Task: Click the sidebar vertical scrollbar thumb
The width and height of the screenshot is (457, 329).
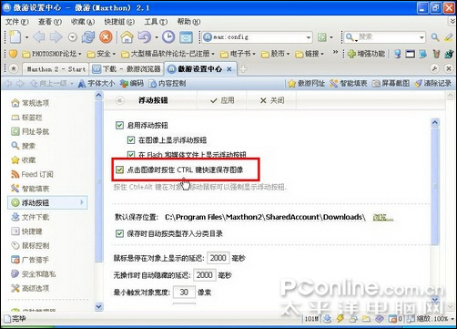Action: tap(98, 181)
